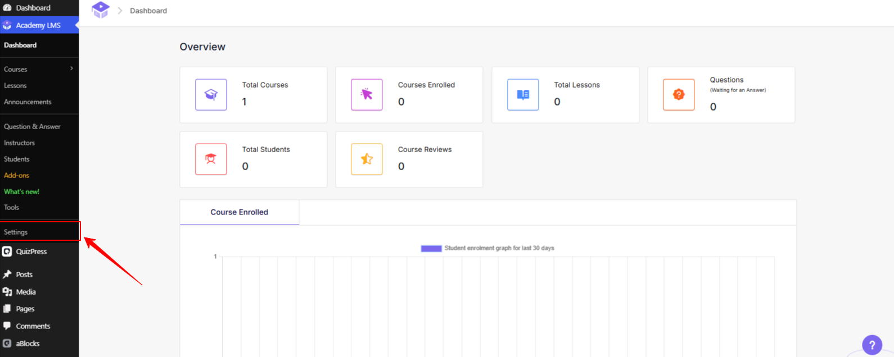The height and width of the screenshot is (357, 894).
Task: Toggle the Student enrolment graph legend swatch
Action: pyautogui.click(x=431, y=248)
